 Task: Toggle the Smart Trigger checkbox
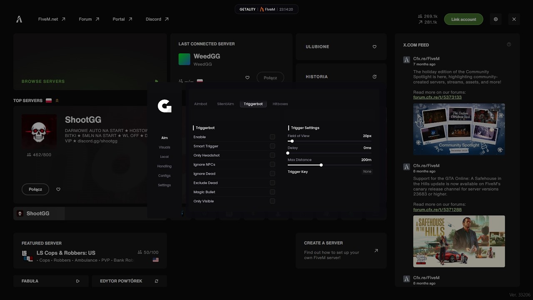tap(272, 146)
